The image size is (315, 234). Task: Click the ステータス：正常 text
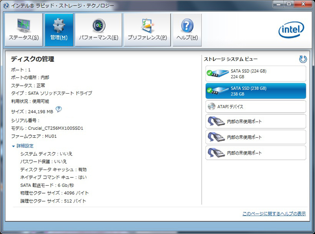28,86
